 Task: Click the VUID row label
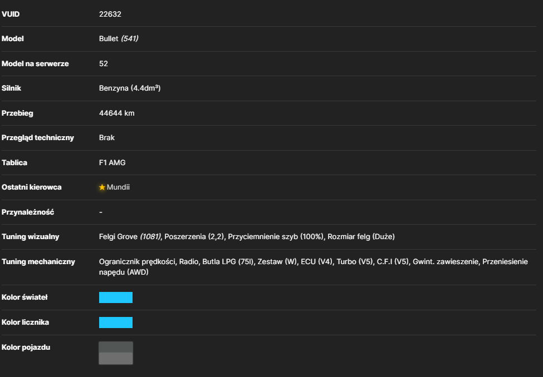tap(11, 14)
